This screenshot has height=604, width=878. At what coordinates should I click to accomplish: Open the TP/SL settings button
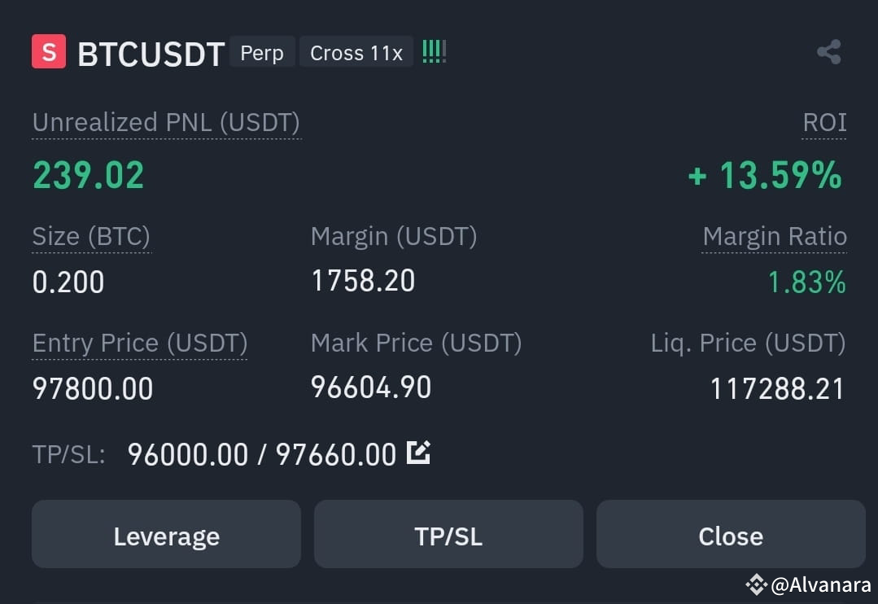[x=448, y=535]
